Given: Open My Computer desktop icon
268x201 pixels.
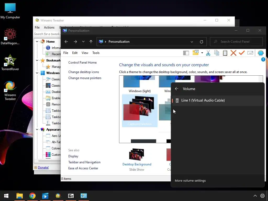Looking at the screenshot, I should [x=10, y=11].
